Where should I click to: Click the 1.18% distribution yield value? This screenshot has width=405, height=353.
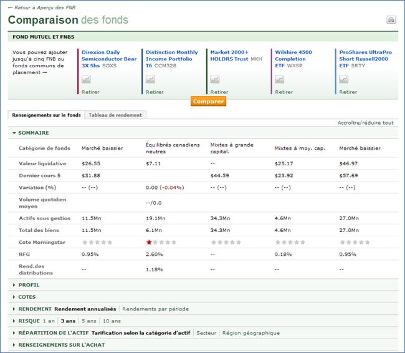coord(154,269)
